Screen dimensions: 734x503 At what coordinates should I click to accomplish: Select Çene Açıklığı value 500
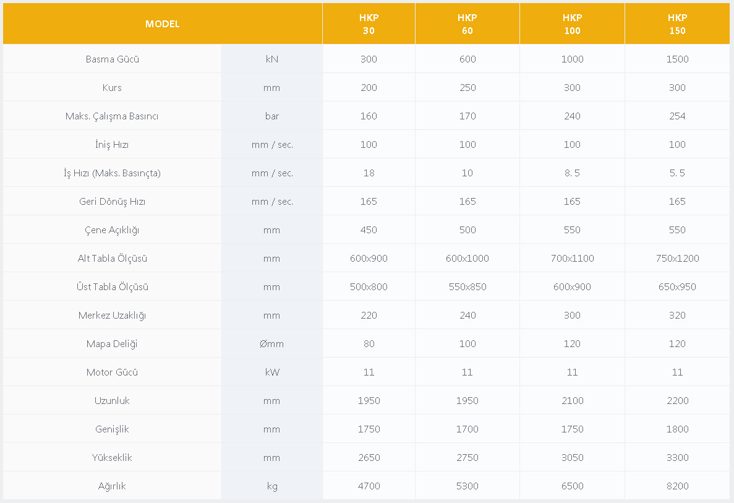click(467, 230)
